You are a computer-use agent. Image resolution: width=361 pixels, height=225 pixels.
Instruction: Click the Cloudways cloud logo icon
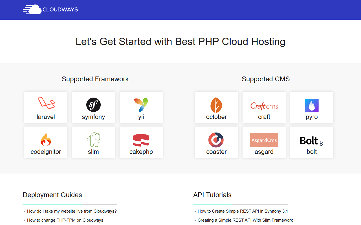[x=32, y=10]
